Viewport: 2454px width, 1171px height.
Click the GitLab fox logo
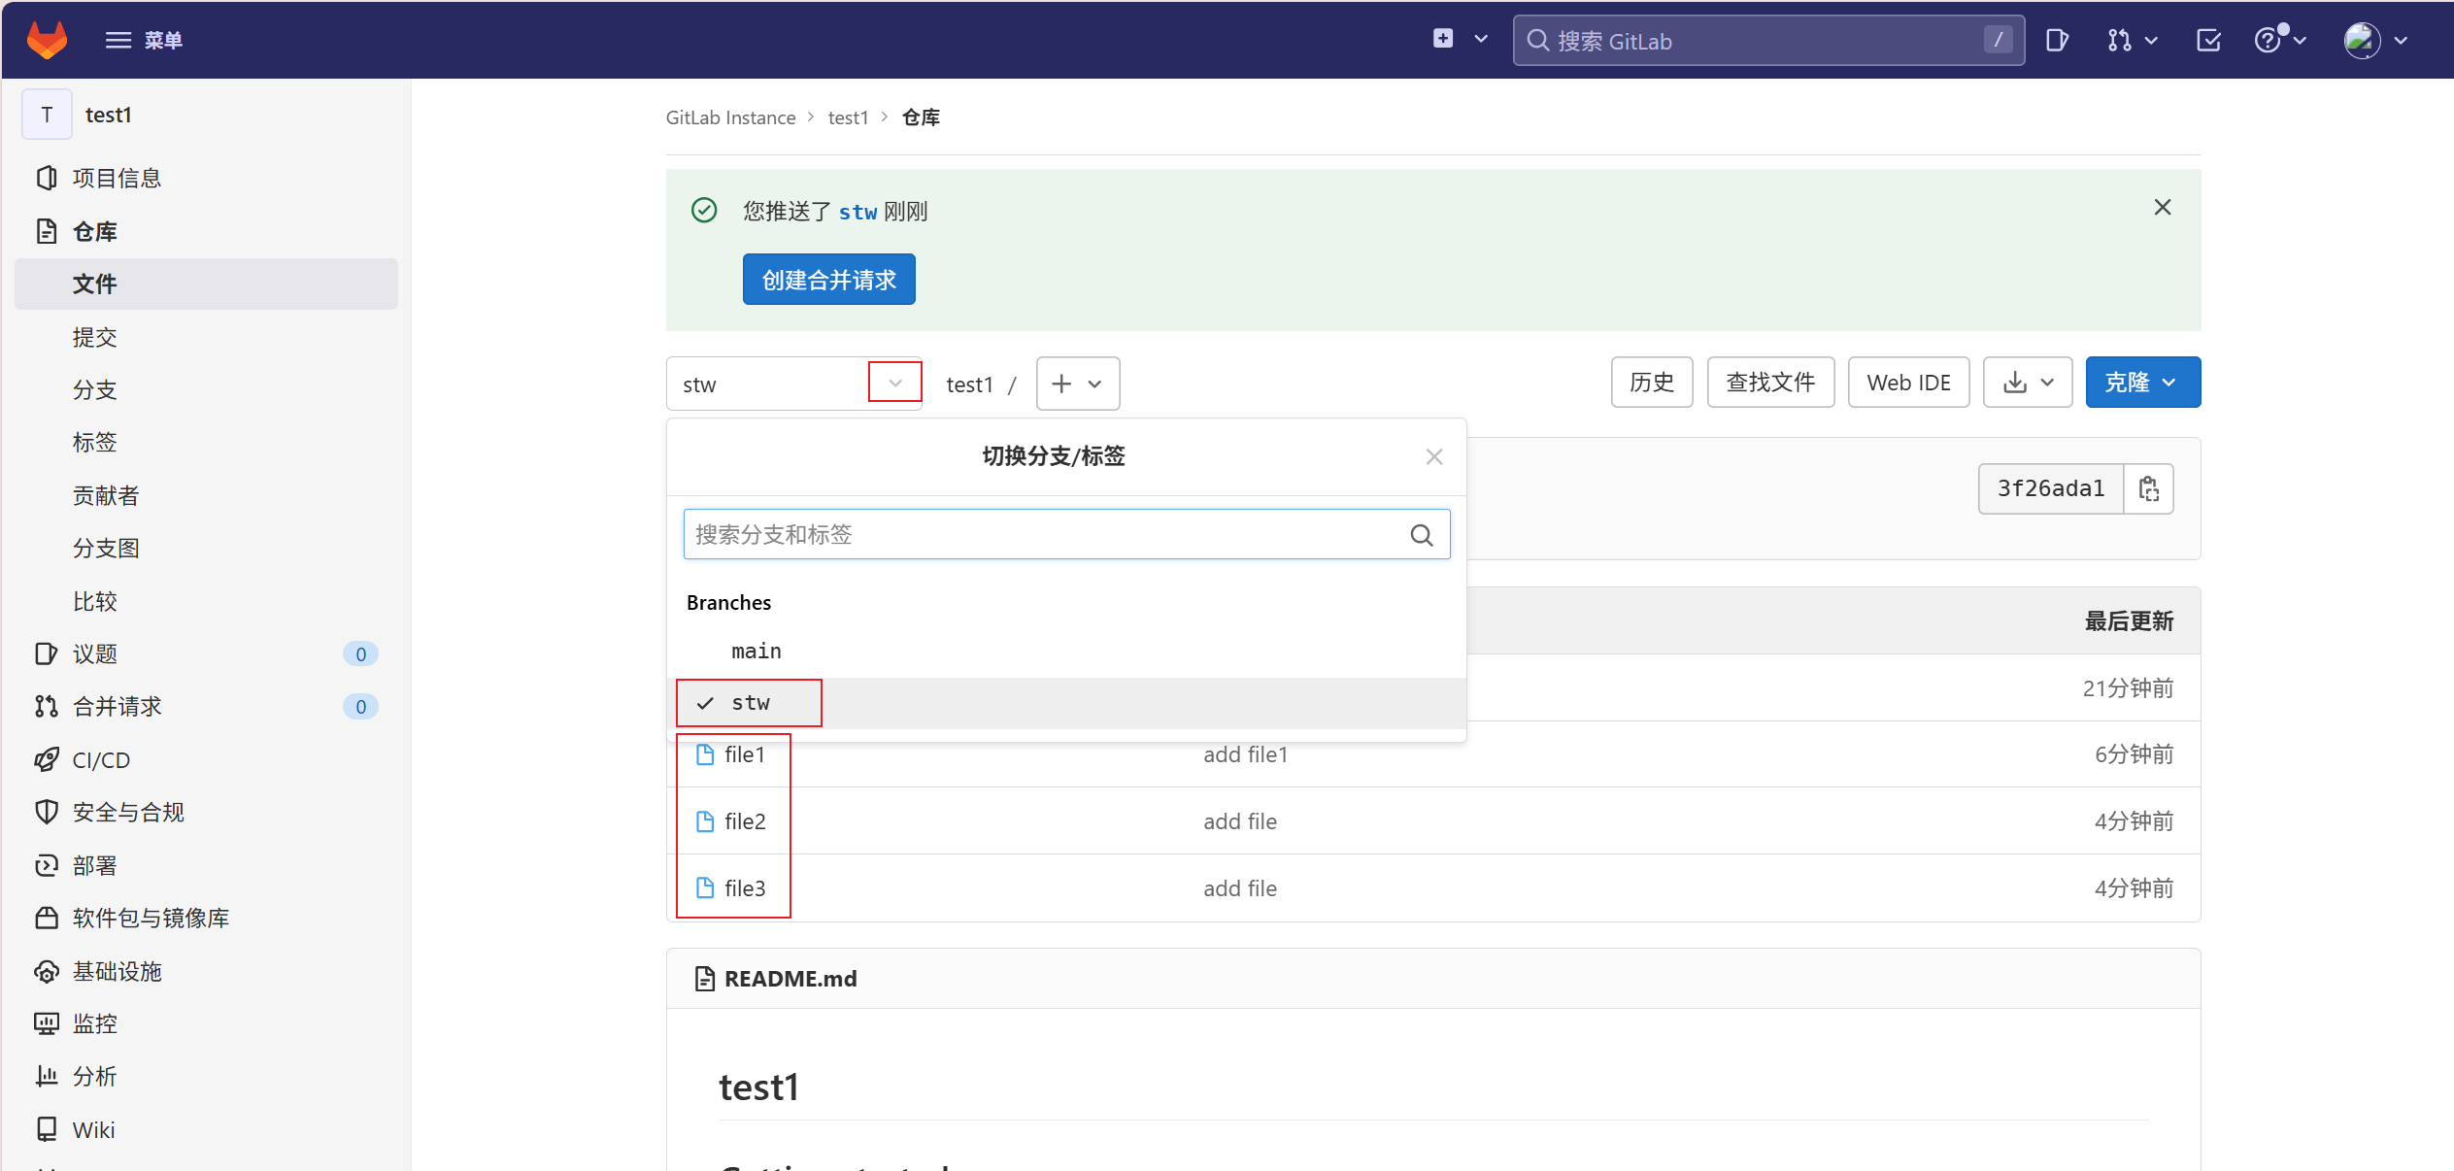pyautogui.click(x=47, y=40)
